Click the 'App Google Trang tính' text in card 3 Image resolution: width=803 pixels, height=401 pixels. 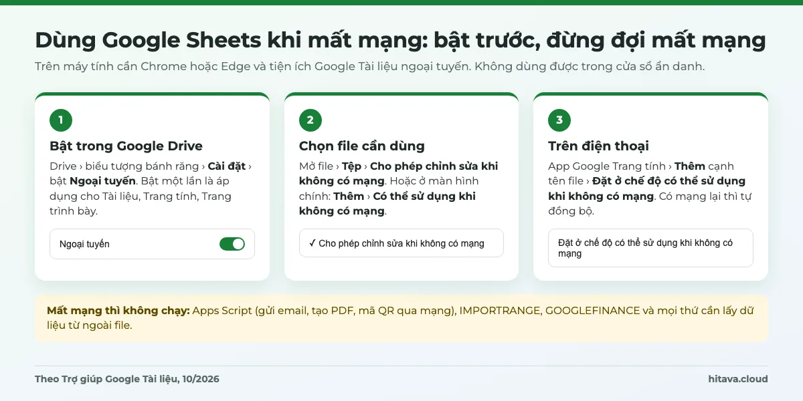(x=607, y=166)
